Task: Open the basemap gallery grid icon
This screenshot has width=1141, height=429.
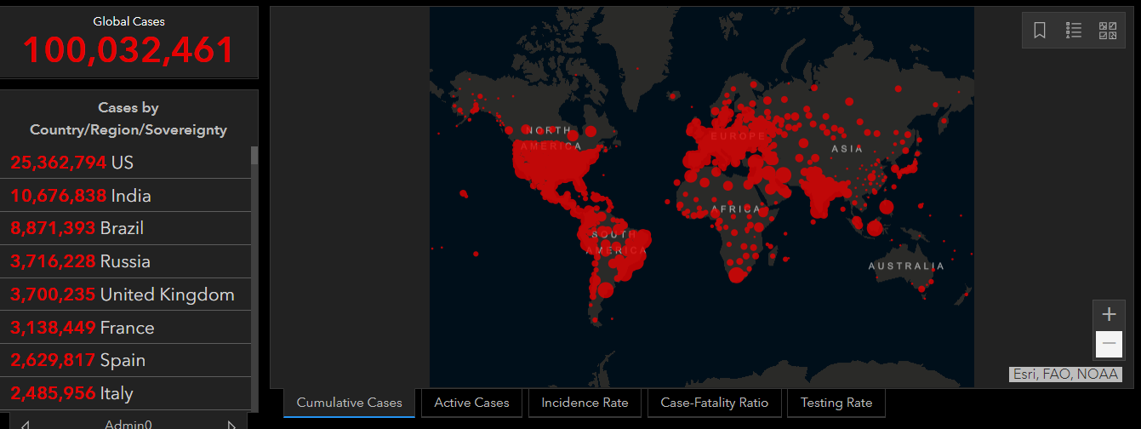Action: 1107,31
